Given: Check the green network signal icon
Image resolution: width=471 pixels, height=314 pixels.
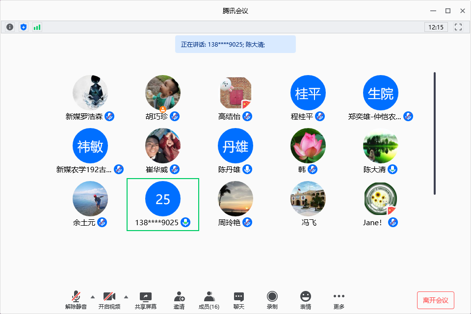Looking at the screenshot, I should pyautogui.click(x=37, y=27).
